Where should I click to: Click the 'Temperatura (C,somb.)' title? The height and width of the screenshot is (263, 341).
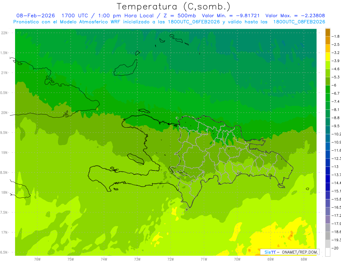pyautogui.click(x=174, y=7)
